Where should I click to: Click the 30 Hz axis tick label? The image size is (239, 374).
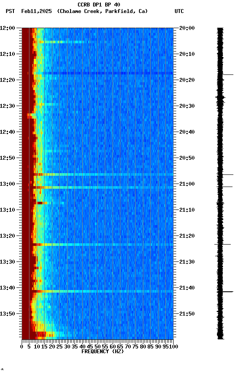[67, 347]
